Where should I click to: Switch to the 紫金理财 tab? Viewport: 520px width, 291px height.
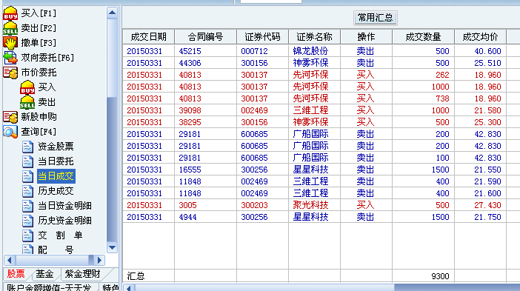point(82,274)
